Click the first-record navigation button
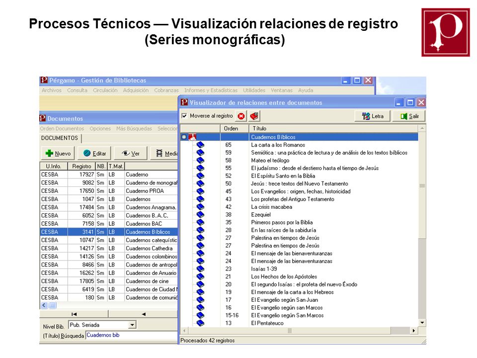Viewport: 477px width, 358px height. [x=74, y=314]
